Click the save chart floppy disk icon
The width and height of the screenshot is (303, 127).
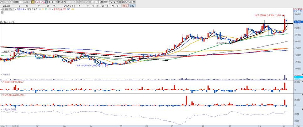pos(117,2)
